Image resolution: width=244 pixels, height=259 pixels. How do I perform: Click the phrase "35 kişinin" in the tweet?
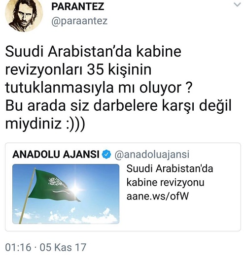tap(119, 69)
